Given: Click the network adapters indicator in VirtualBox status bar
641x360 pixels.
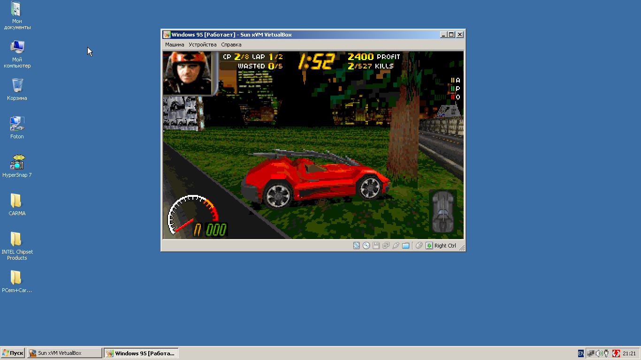Looking at the screenshot, I should tap(386, 245).
